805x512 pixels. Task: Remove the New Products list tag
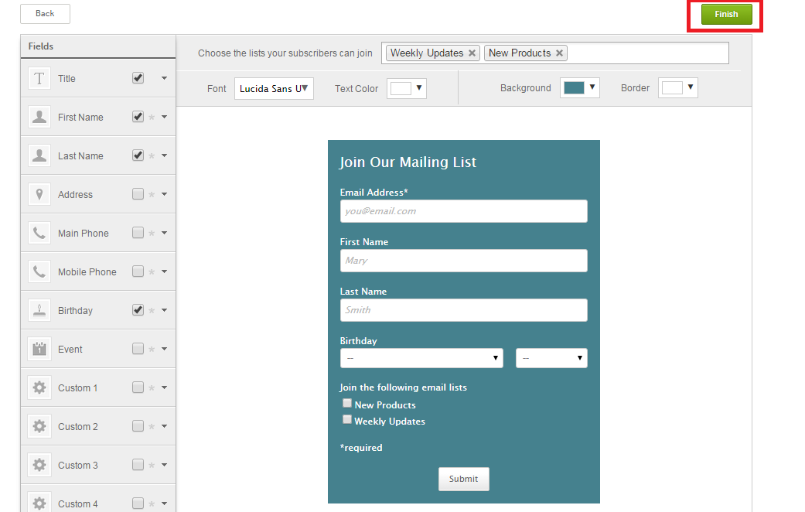coord(559,53)
